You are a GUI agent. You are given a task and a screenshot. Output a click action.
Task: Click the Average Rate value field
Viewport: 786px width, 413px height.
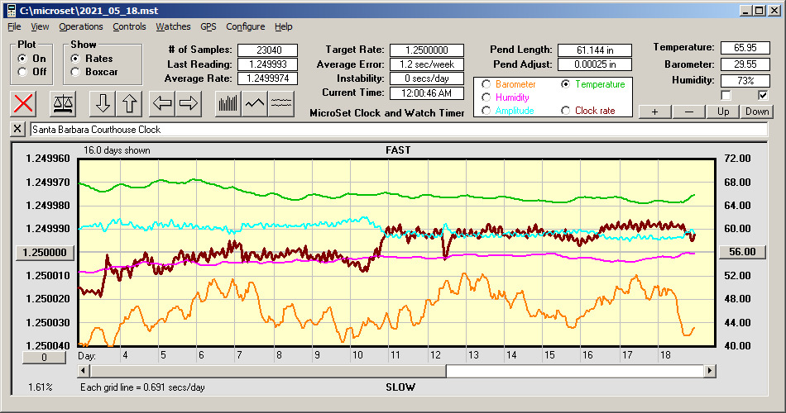point(268,78)
